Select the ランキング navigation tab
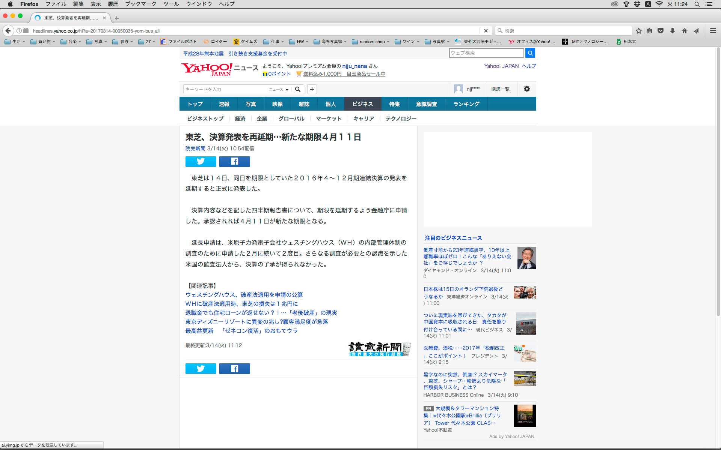 pyautogui.click(x=466, y=104)
